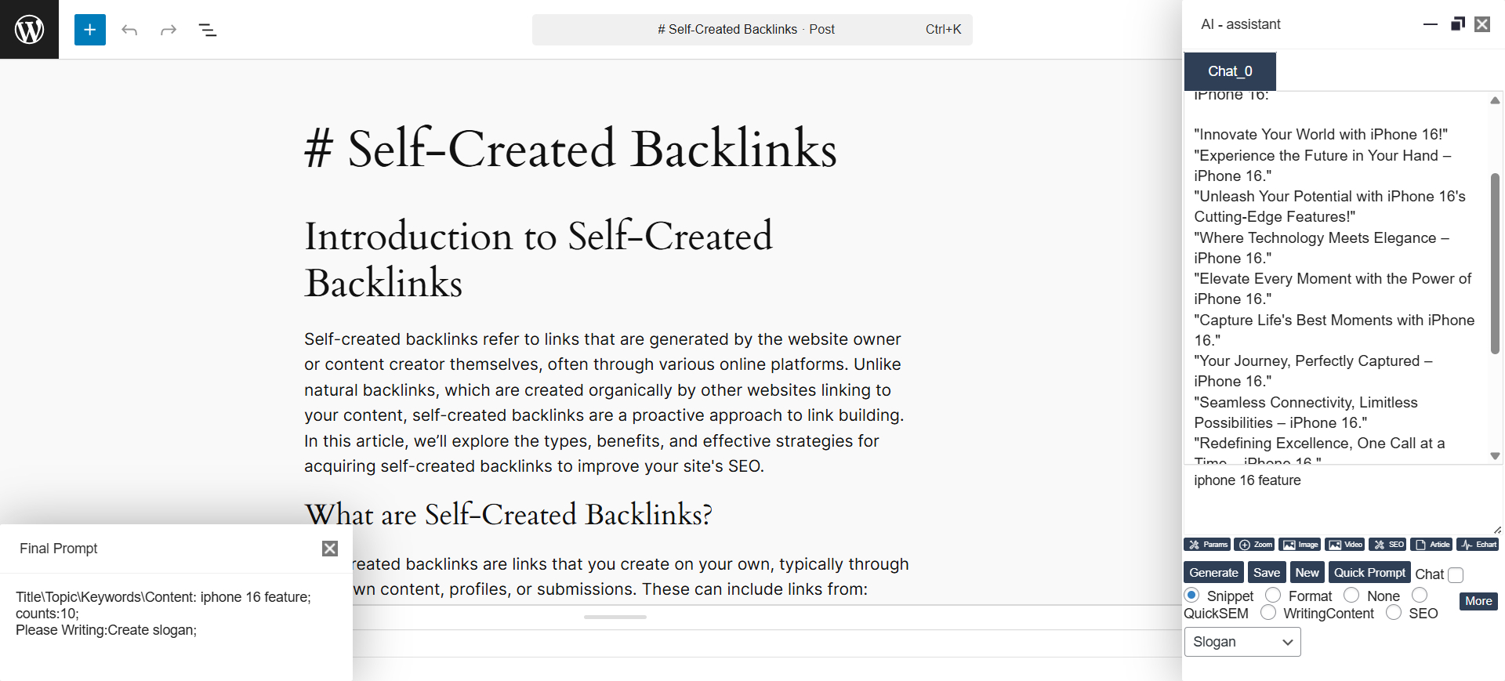Open the Slogan dropdown
Viewport: 1505px width, 681px height.
click(x=1242, y=642)
